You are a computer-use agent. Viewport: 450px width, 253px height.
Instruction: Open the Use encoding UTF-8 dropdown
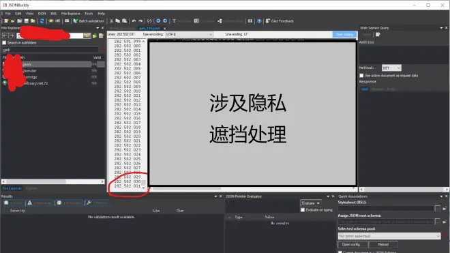189,34
